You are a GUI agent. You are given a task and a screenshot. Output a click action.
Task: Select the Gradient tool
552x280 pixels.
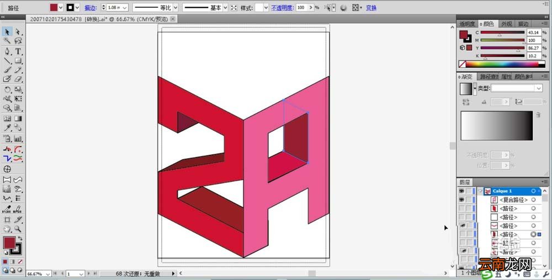[x=18, y=119]
